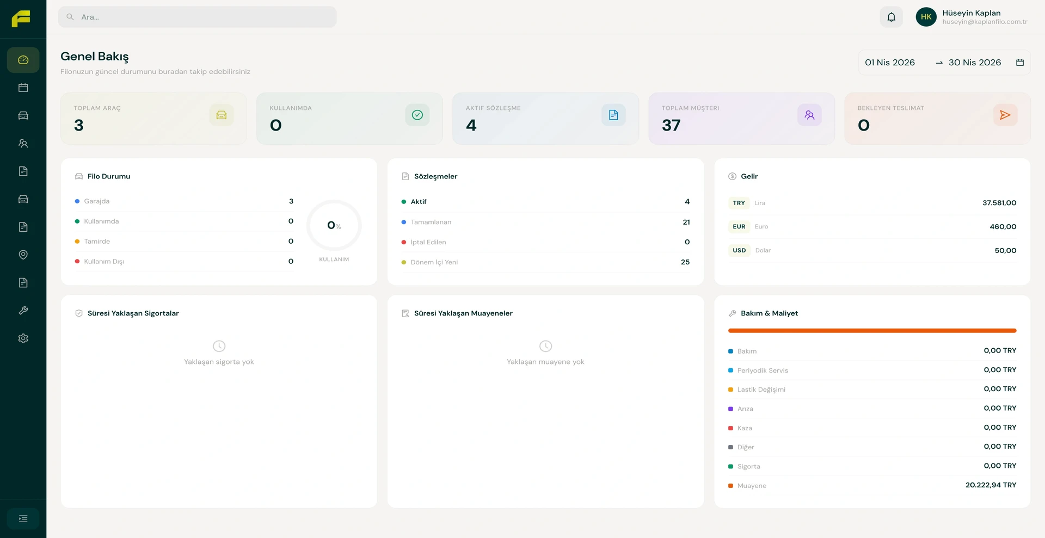
Task: Open maintenance via the wrench sidebar icon
Action: click(x=23, y=311)
